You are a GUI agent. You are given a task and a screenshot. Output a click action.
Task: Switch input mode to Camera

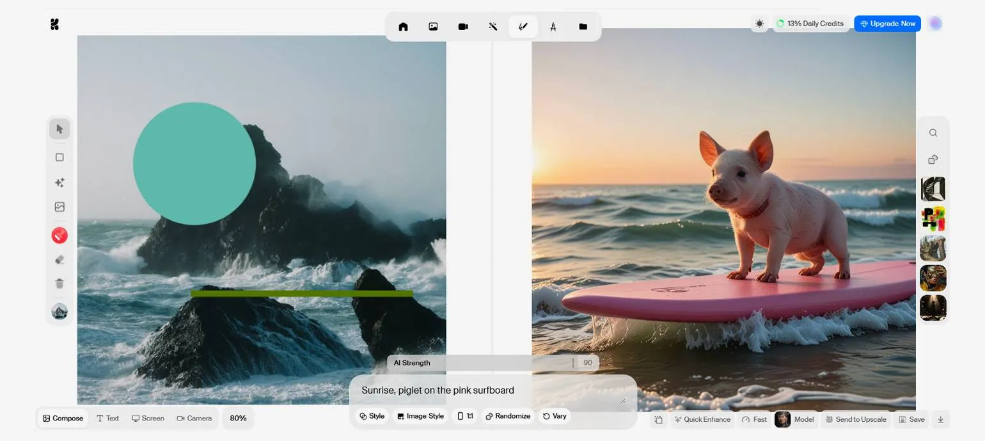click(x=194, y=419)
